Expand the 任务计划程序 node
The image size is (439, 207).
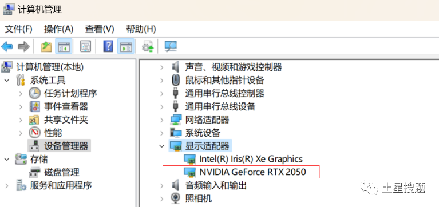[21, 93]
